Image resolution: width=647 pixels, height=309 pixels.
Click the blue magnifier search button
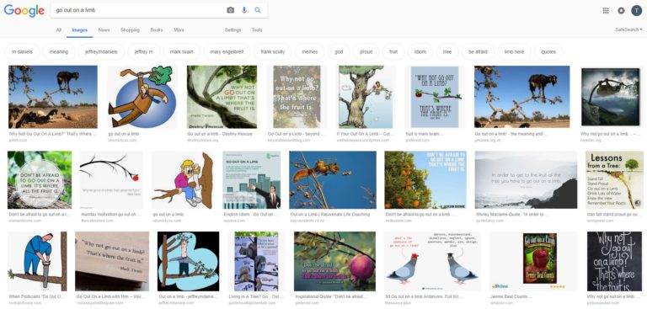click(258, 10)
